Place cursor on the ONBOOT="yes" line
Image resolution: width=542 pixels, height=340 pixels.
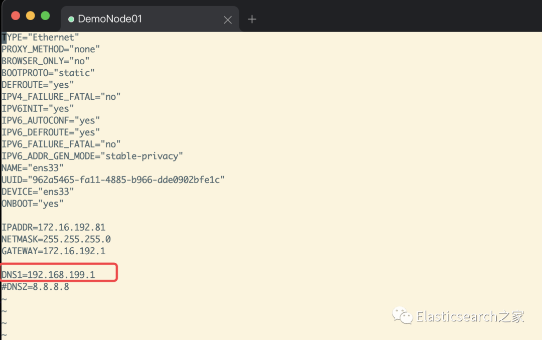[x=33, y=204]
